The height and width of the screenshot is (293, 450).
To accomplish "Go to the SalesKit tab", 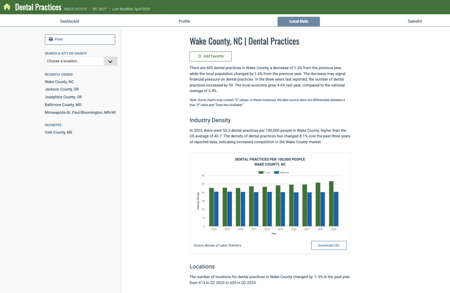I will pyautogui.click(x=414, y=21).
